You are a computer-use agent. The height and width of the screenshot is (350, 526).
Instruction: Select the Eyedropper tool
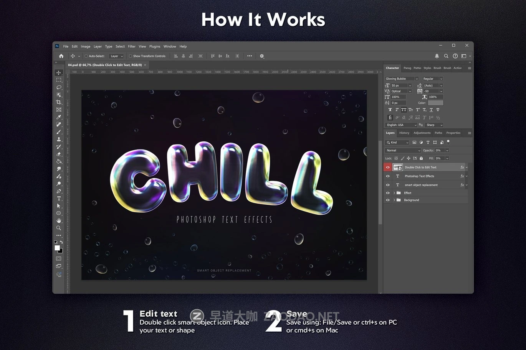click(x=59, y=117)
